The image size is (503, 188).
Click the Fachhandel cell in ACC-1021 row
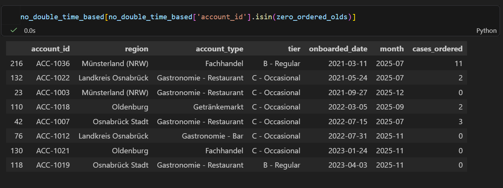[x=224, y=151]
